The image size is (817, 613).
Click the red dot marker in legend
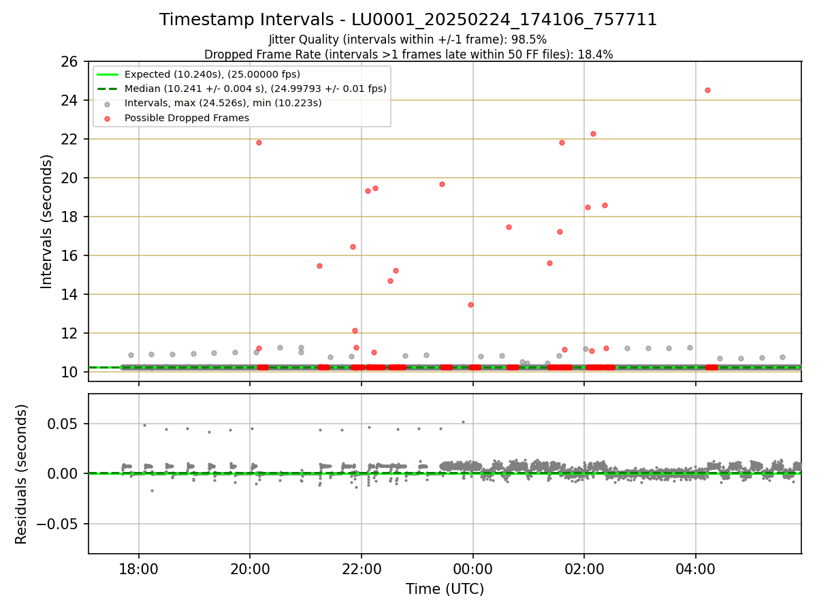(x=108, y=118)
